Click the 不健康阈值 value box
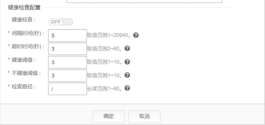This screenshot has height=125, width=265. (x=67, y=75)
